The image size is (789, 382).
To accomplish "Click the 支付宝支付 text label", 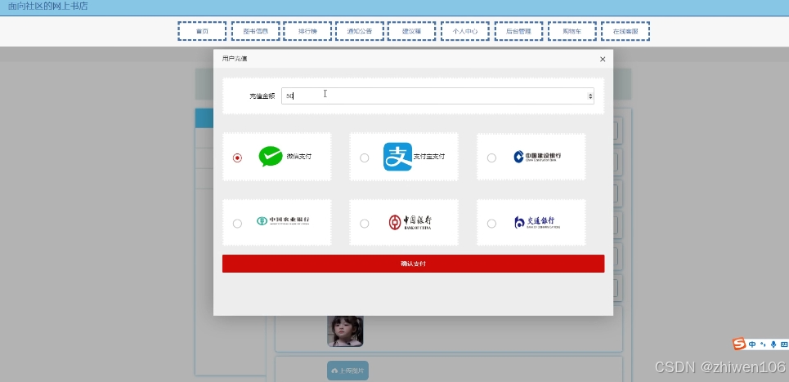I will tap(429, 157).
